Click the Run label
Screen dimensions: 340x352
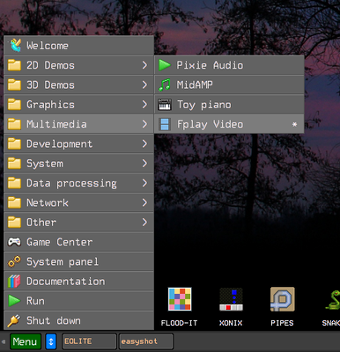click(35, 301)
